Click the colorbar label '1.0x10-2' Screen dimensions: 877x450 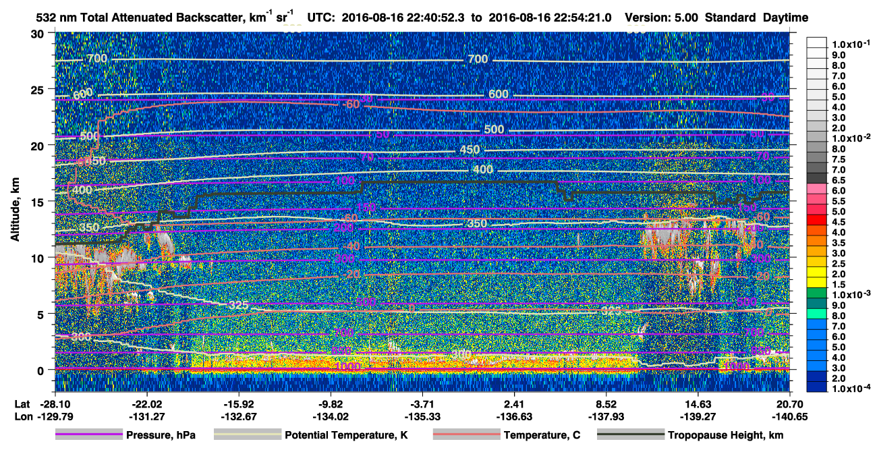(x=851, y=137)
